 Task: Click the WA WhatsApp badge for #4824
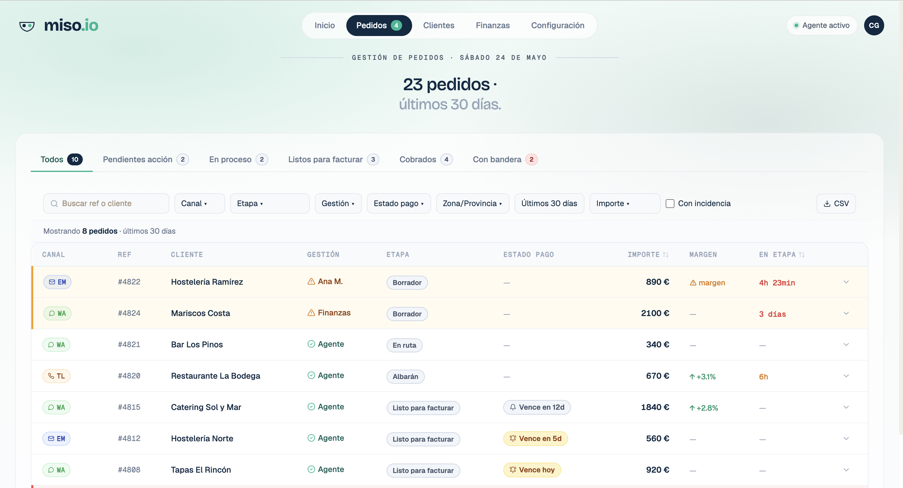point(57,313)
